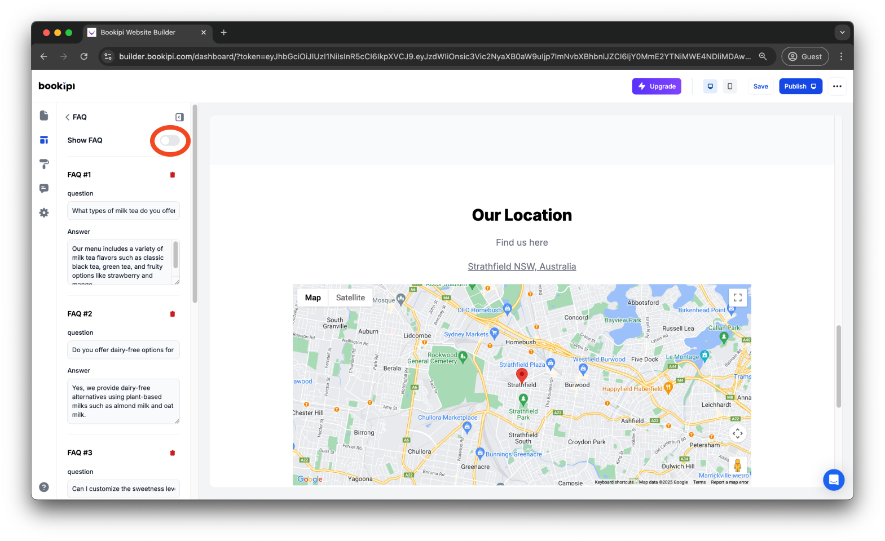Go back using the FAQ chevron
The height and width of the screenshot is (541, 885).
pos(67,117)
